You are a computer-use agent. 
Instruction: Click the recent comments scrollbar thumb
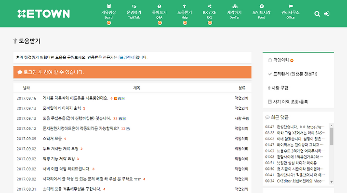(331, 136)
